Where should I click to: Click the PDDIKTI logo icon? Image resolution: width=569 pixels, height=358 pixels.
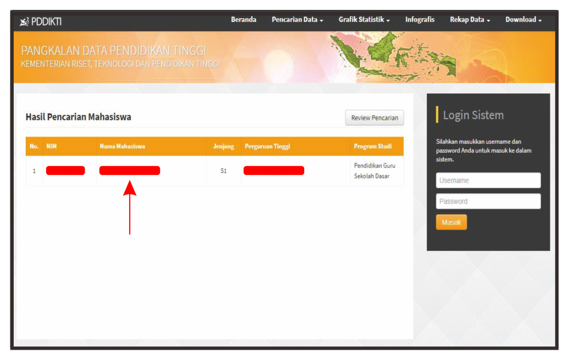coord(24,22)
